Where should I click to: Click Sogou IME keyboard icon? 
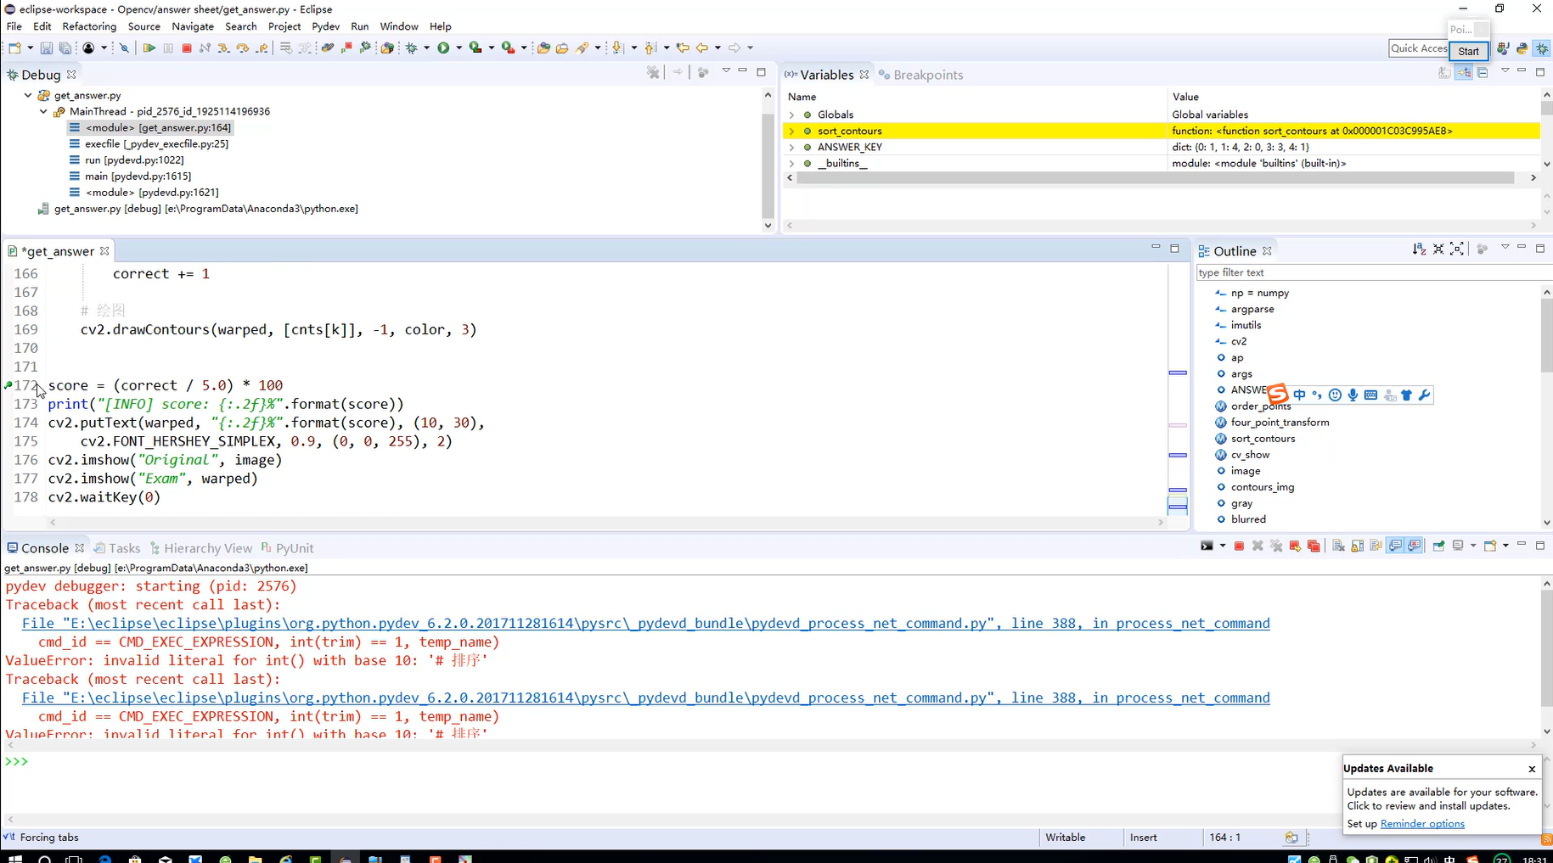[1370, 395]
